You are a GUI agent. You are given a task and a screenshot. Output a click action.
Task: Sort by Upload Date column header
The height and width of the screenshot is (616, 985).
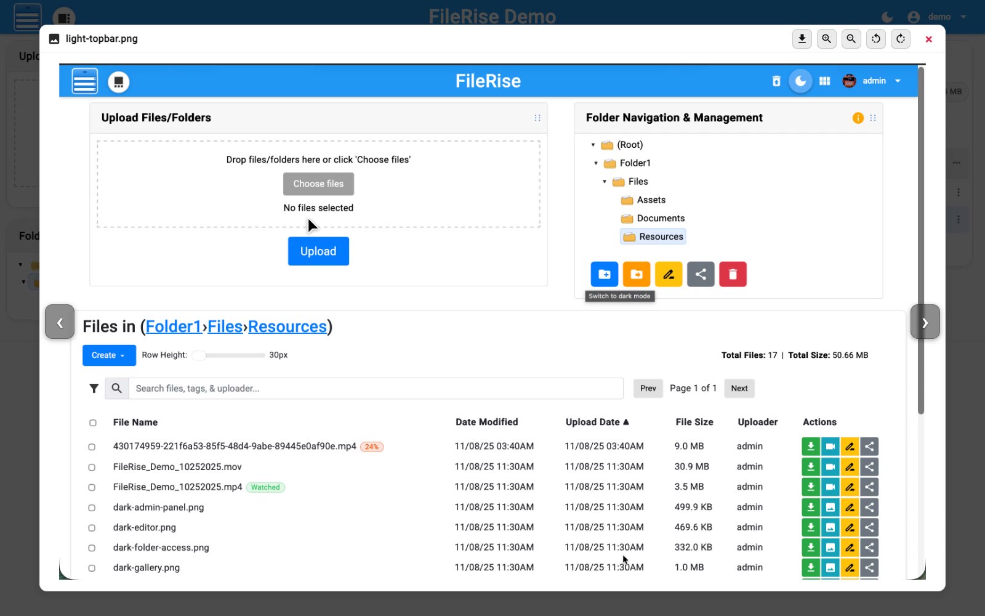(x=597, y=422)
